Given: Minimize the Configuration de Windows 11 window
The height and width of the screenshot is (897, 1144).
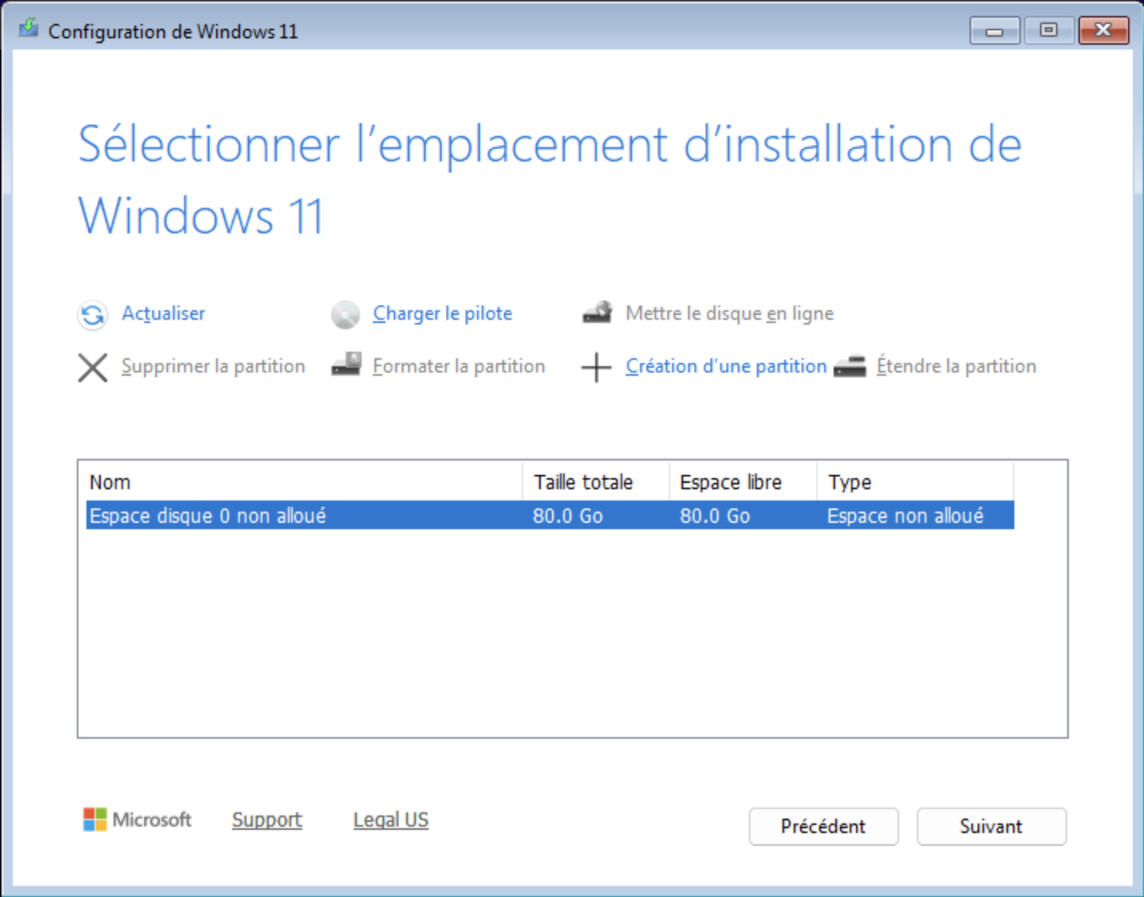Looking at the screenshot, I should (x=994, y=31).
